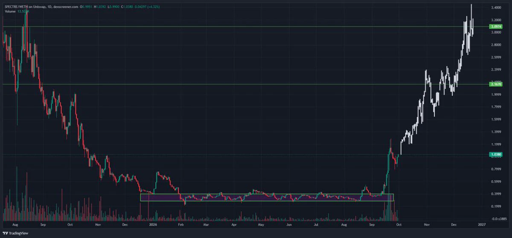512x238 pixels.
Task: Click the 1.3999 price axis value
Action: click(x=496, y=132)
